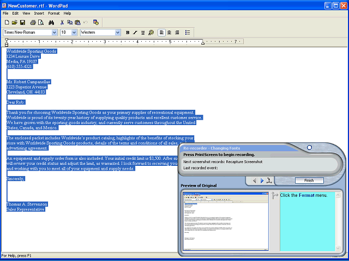Click the text 'Dear Rob:'
The height and width of the screenshot is (261, 349).
tap(16, 102)
